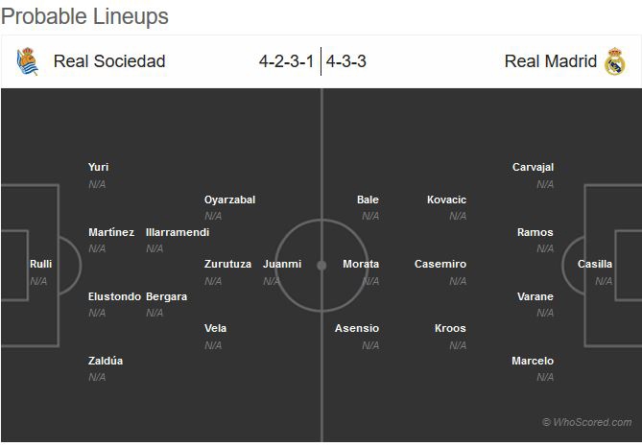Click left back Marcelo
The height and width of the screenshot is (446, 642).
pos(533,361)
